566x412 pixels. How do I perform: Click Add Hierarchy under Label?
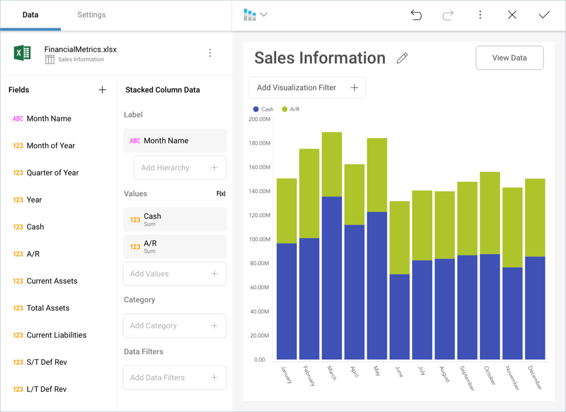click(180, 168)
